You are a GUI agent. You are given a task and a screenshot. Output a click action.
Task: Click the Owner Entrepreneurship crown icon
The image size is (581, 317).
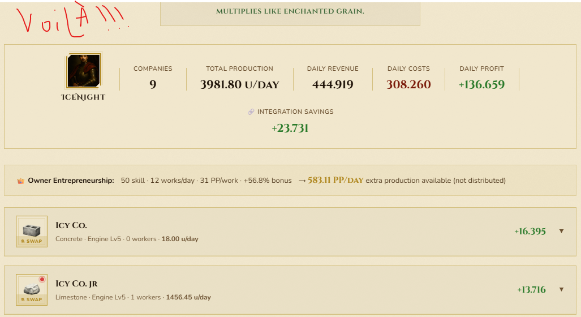click(21, 181)
